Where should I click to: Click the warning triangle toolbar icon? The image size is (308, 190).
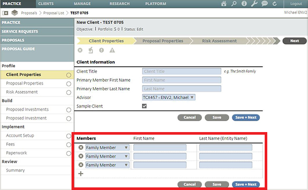pyautogui.click(x=112, y=50)
